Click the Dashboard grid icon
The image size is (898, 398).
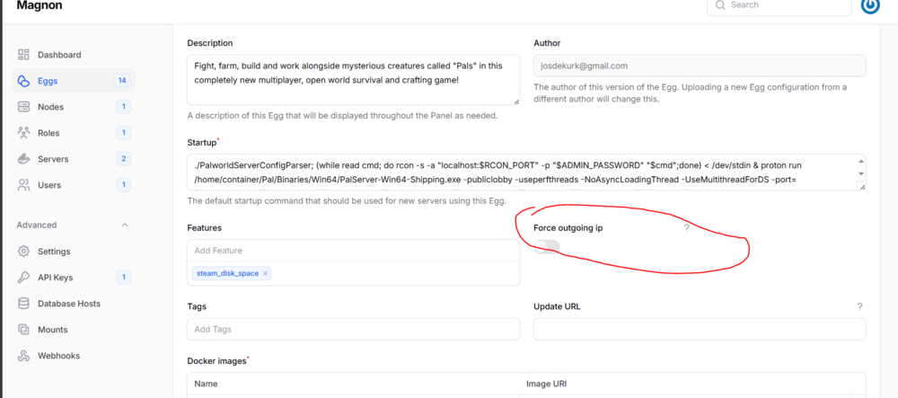(23, 55)
